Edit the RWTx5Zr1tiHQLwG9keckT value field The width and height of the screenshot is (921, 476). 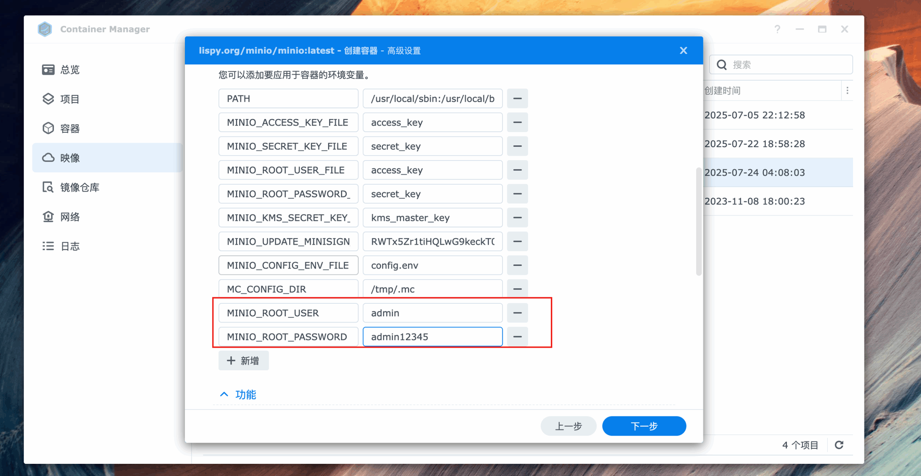click(x=433, y=242)
